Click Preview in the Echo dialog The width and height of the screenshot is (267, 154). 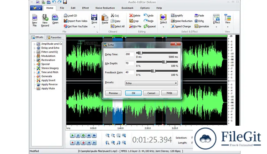pos(113,93)
